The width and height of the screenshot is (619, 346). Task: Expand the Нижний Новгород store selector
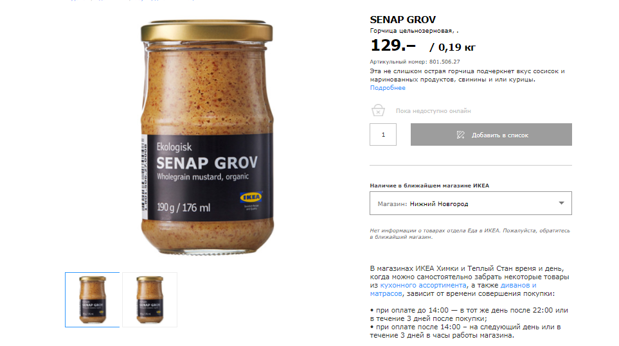pyautogui.click(x=471, y=203)
